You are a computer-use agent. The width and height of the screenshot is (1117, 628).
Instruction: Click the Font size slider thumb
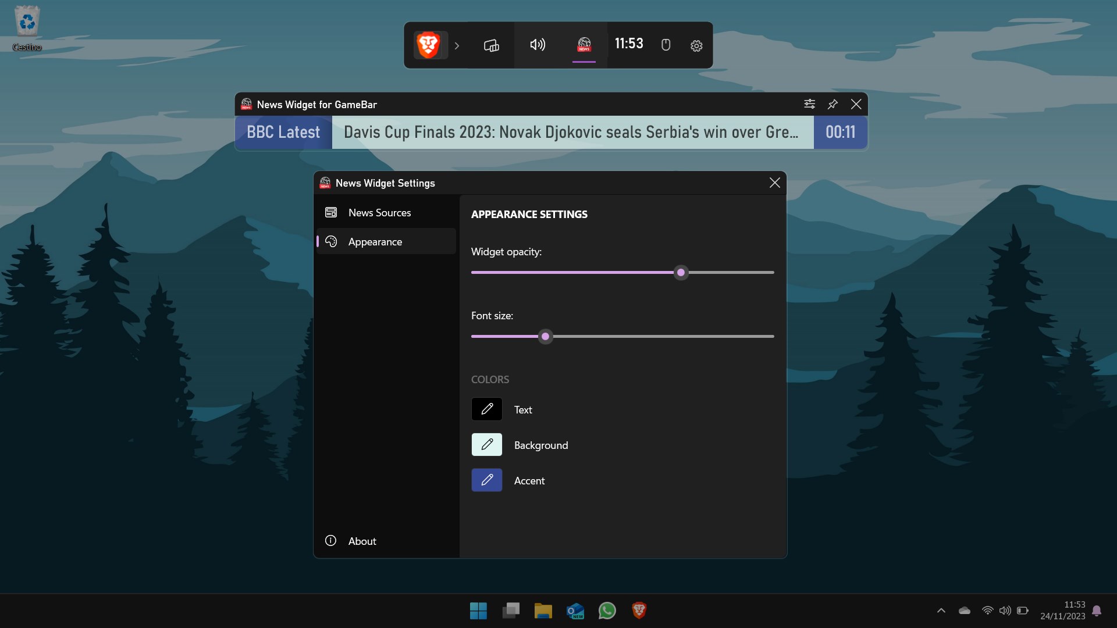[x=545, y=337]
